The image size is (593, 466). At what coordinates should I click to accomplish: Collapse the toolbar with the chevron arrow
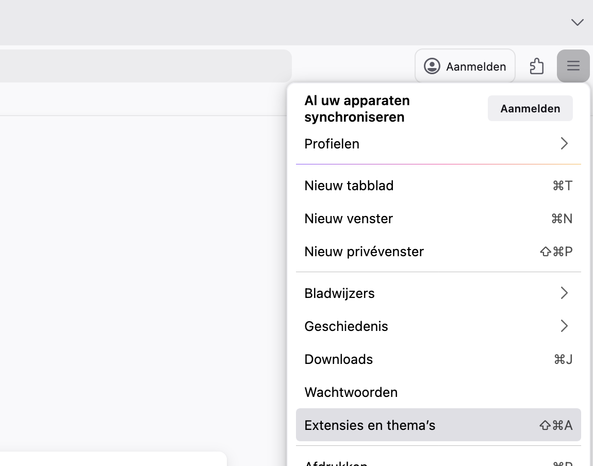pos(577,22)
